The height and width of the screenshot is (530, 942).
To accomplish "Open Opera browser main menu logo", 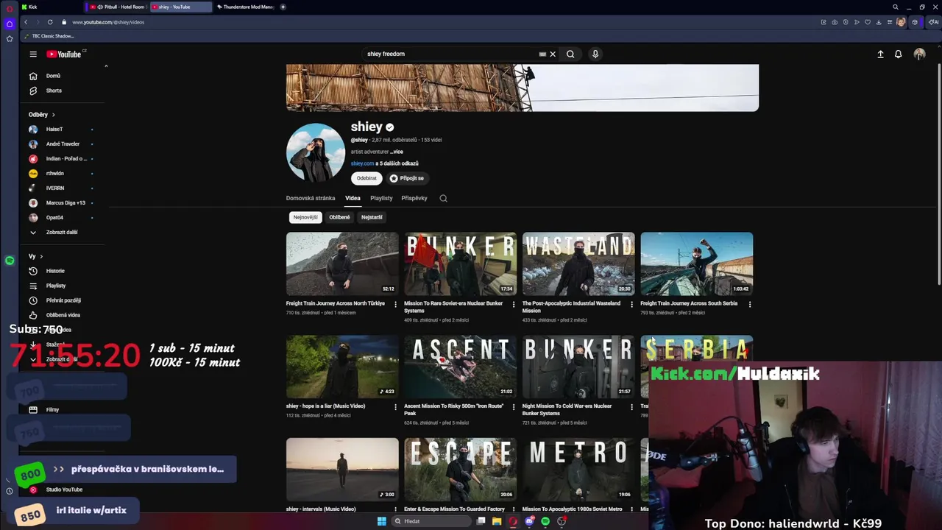I will pos(10,9).
